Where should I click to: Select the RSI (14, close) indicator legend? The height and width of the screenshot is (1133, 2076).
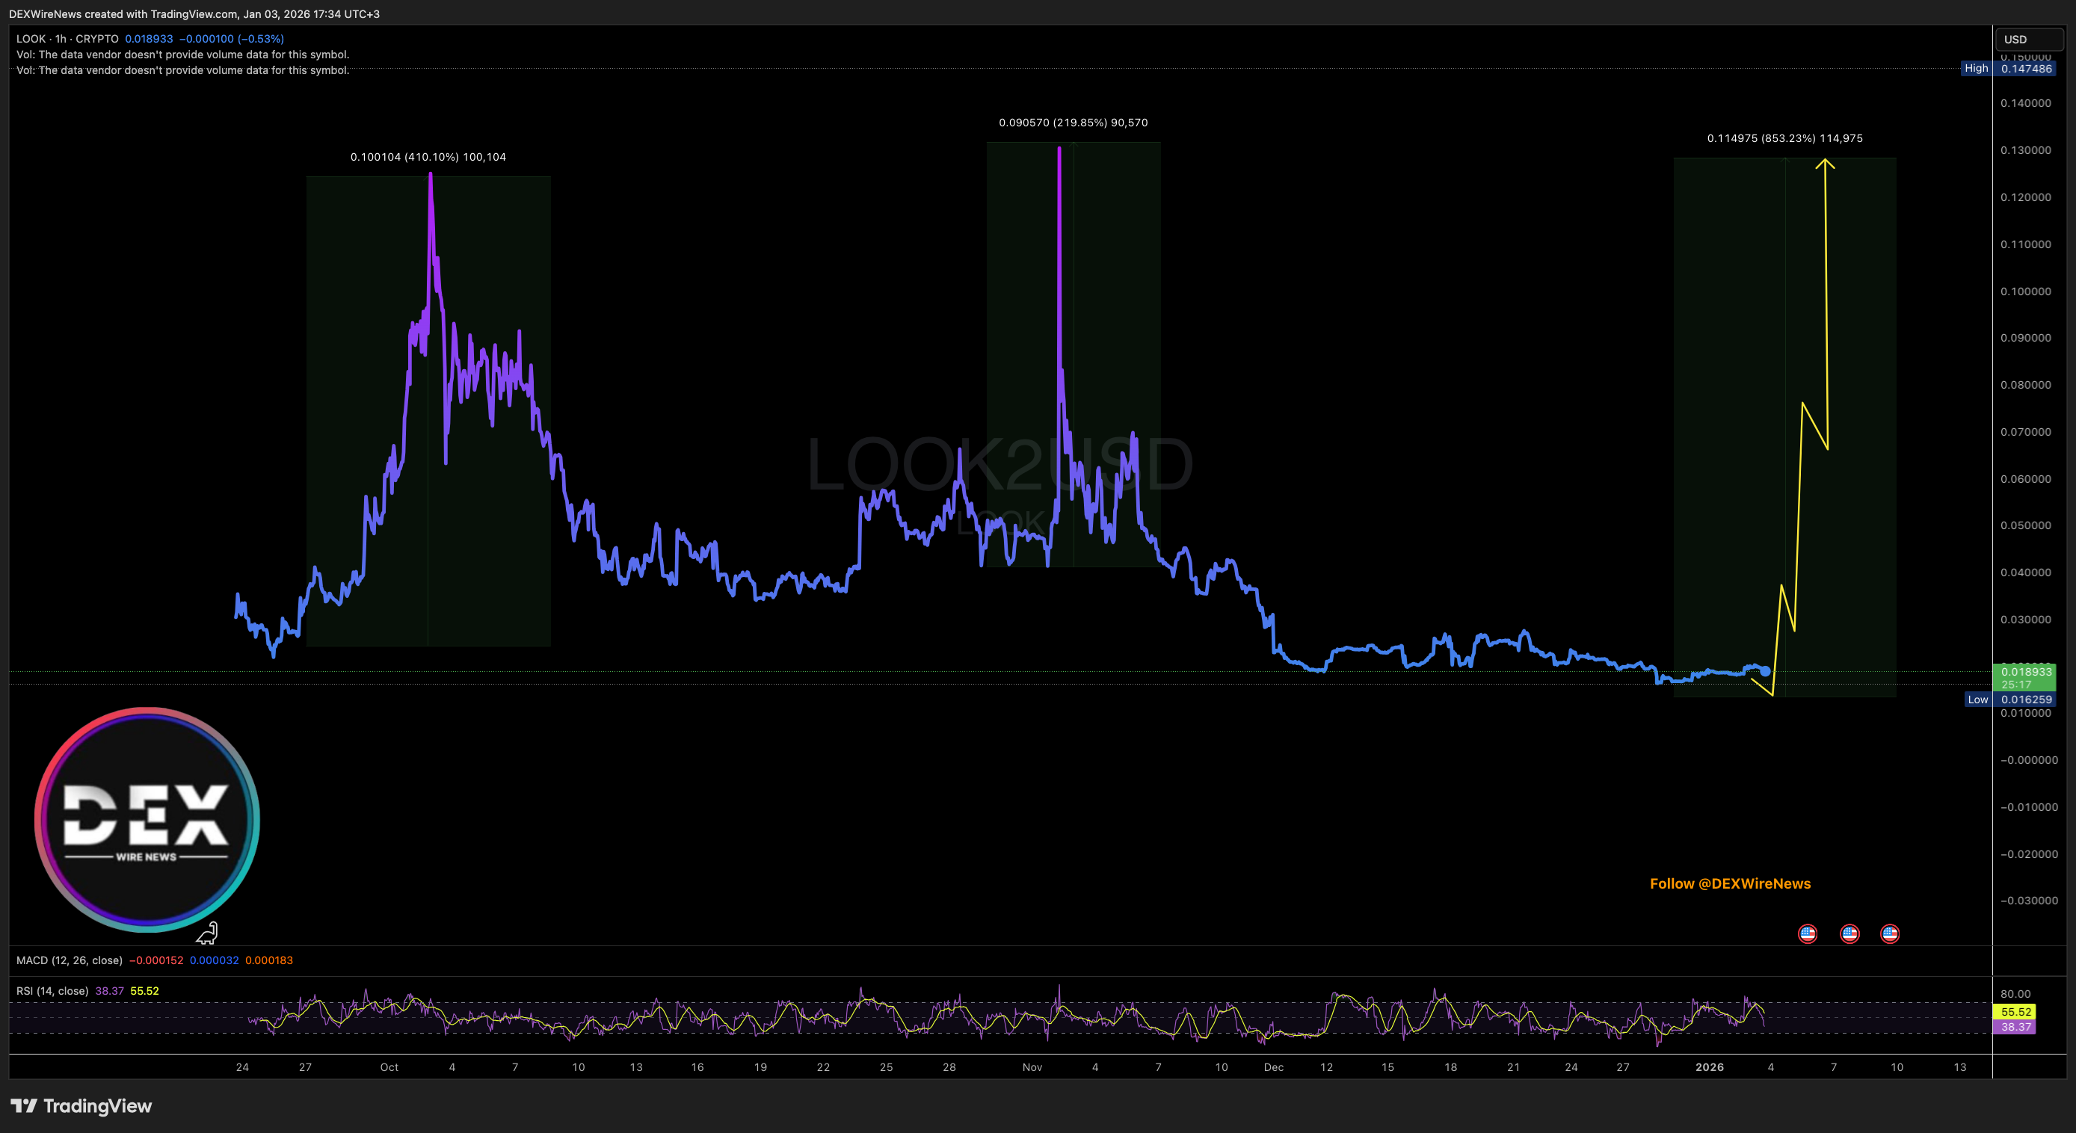(x=52, y=990)
